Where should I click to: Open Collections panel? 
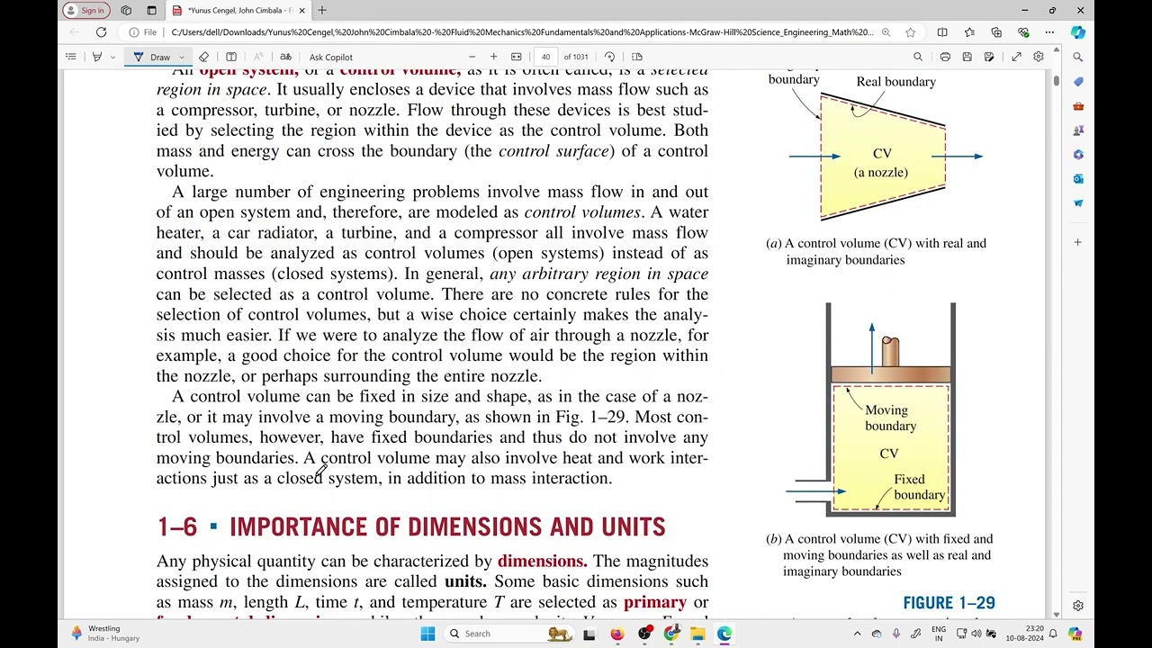tap(996, 32)
